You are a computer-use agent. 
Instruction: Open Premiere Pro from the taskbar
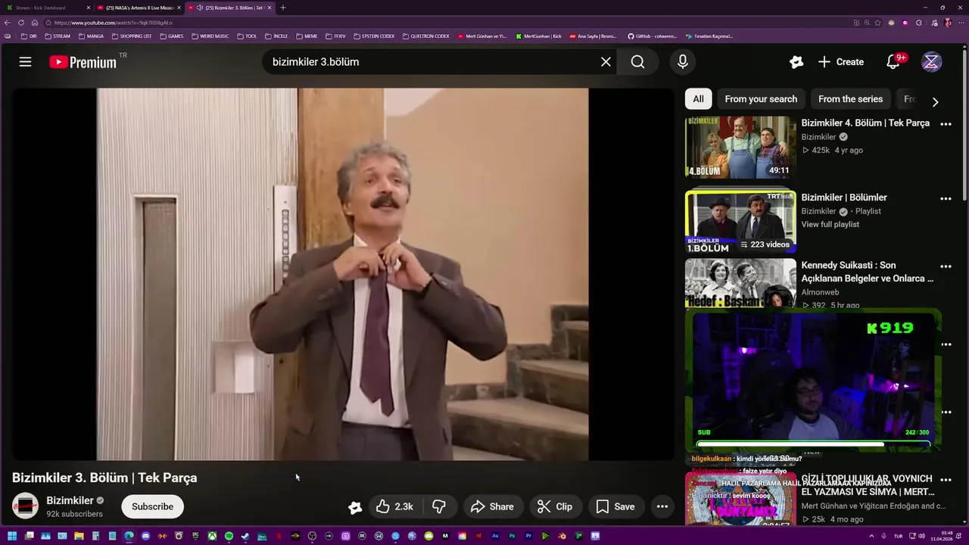tap(528, 536)
